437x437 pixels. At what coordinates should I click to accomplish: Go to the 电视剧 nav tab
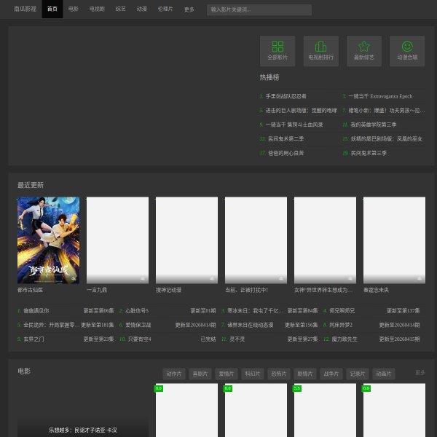click(97, 9)
